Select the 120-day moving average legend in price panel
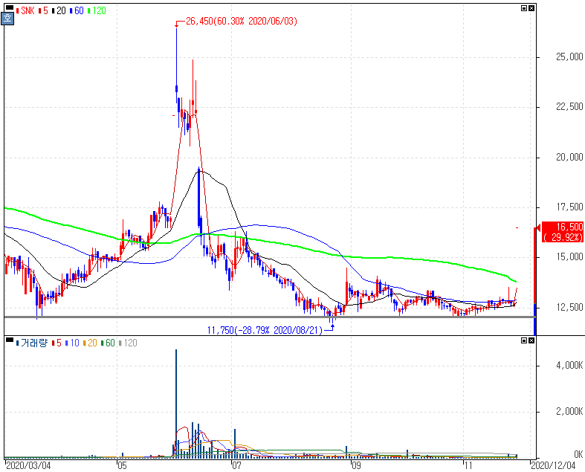Image resolution: width=585 pixels, height=472 pixels. point(97,11)
